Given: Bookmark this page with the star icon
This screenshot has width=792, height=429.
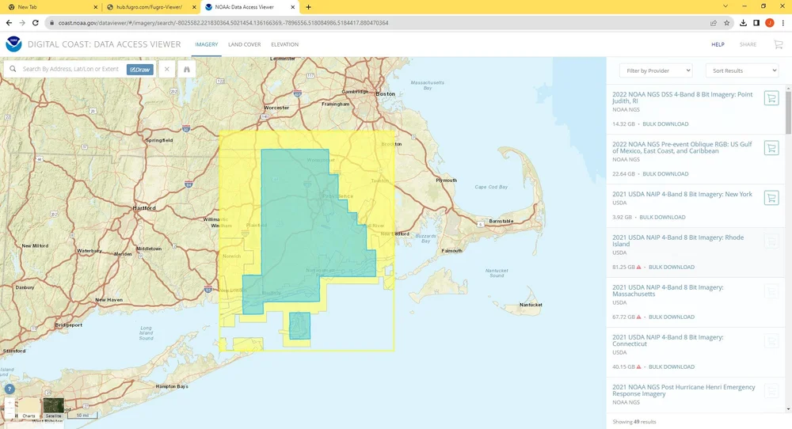Looking at the screenshot, I should 727,23.
